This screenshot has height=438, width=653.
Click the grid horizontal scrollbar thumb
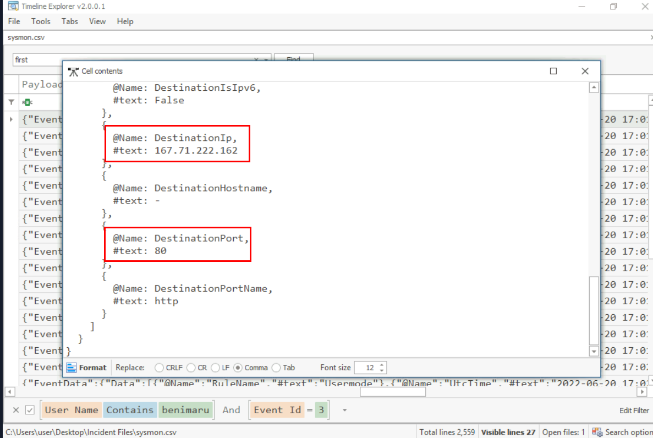(x=393, y=392)
